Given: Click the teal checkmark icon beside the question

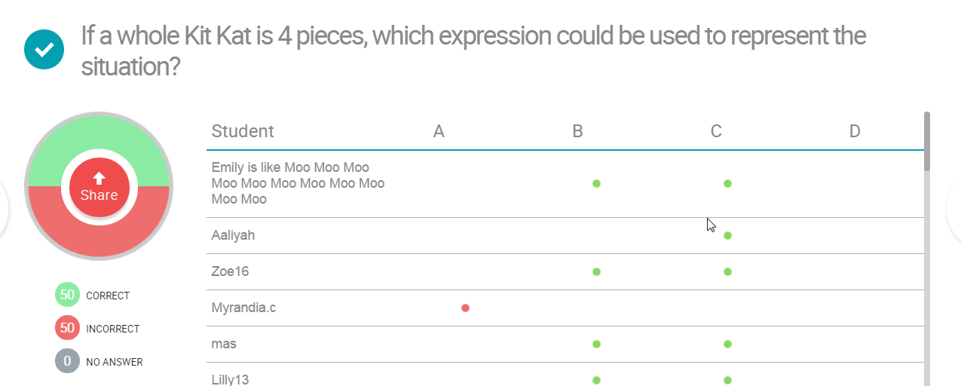Looking at the screenshot, I should point(44,49).
